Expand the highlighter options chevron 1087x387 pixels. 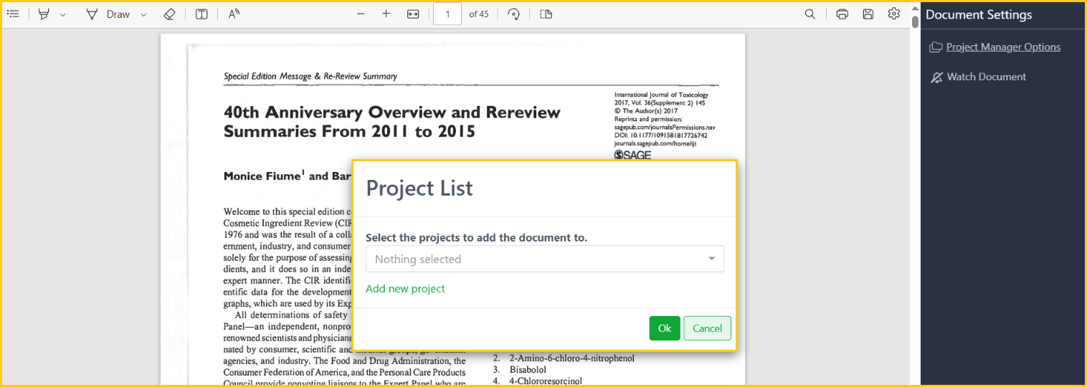[x=62, y=15]
